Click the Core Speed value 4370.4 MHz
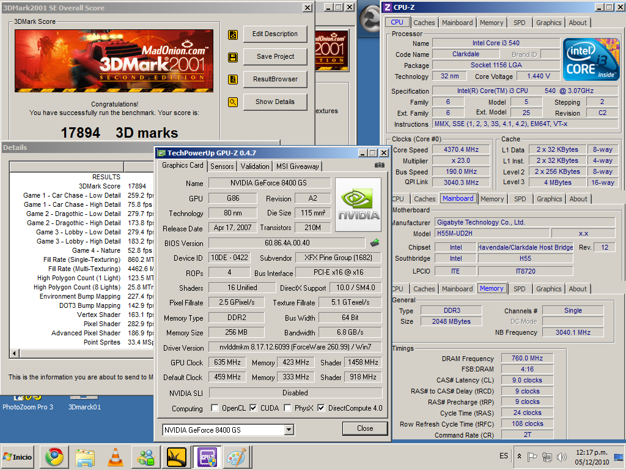This screenshot has height=470, width=626. (461, 149)
